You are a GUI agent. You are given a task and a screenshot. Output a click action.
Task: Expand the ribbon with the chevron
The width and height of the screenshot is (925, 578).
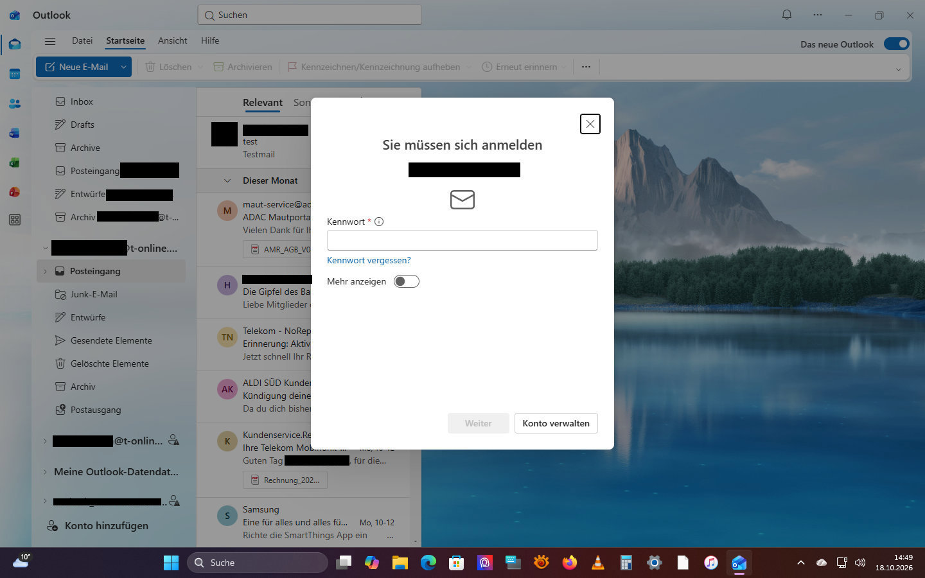pos(898,69)
